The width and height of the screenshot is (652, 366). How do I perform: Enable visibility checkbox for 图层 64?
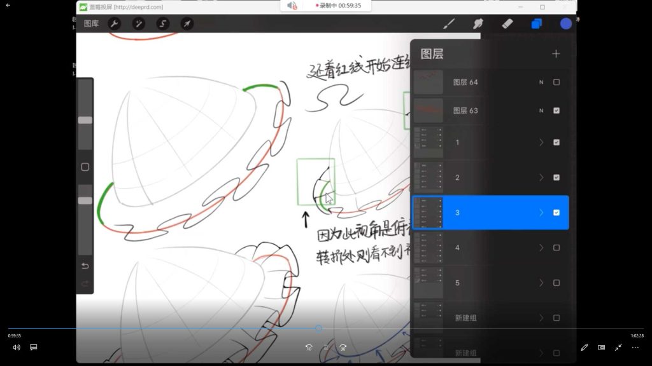point(556,82)
